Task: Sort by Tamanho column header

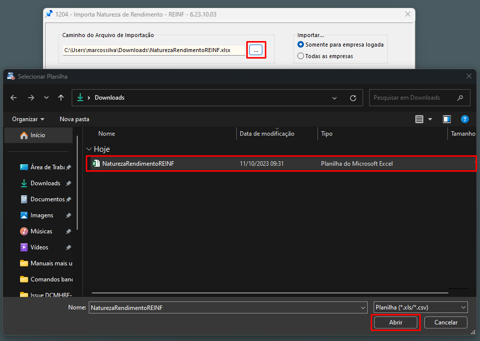Action: pos(463,134)
